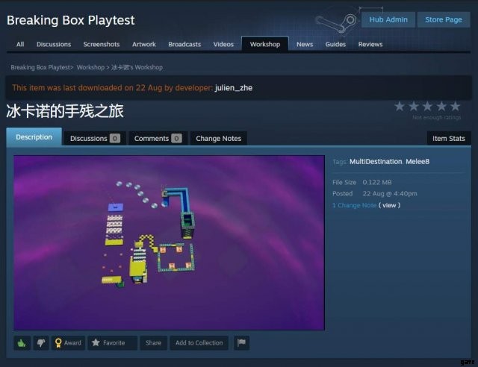View Item Stats
478x367 pixels.
coord(449,139)
